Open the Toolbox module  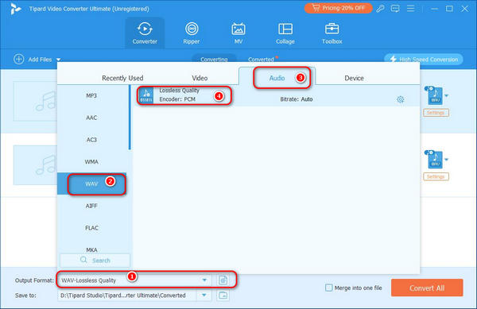click(x=332, y=33)
